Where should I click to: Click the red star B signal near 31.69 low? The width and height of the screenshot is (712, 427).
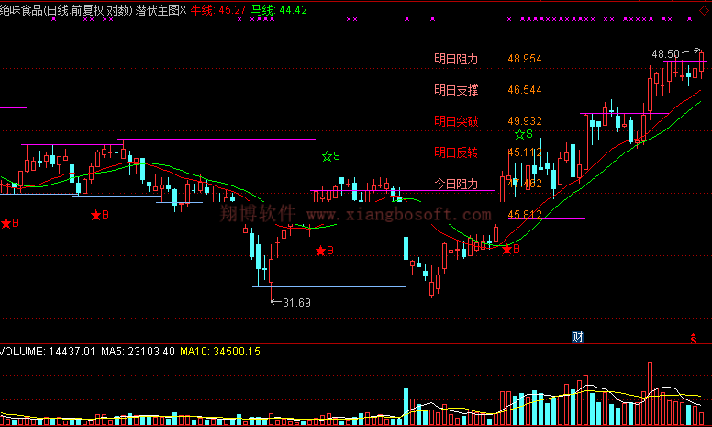coord(324,250)
